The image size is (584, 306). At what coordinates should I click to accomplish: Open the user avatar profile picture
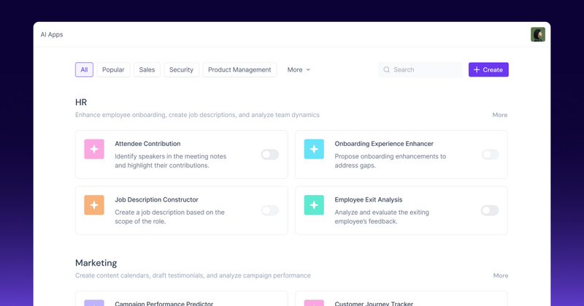tap(538, 34)
